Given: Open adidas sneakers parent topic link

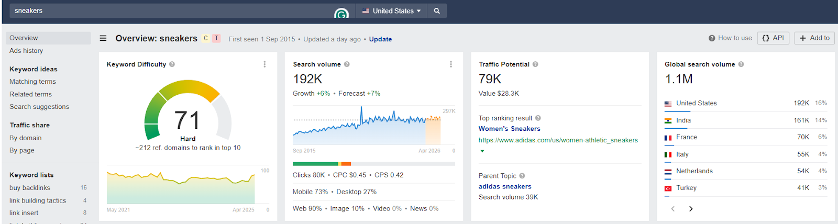Looking at the screenshot, I should pyautogui.click(x=505, y=186).
